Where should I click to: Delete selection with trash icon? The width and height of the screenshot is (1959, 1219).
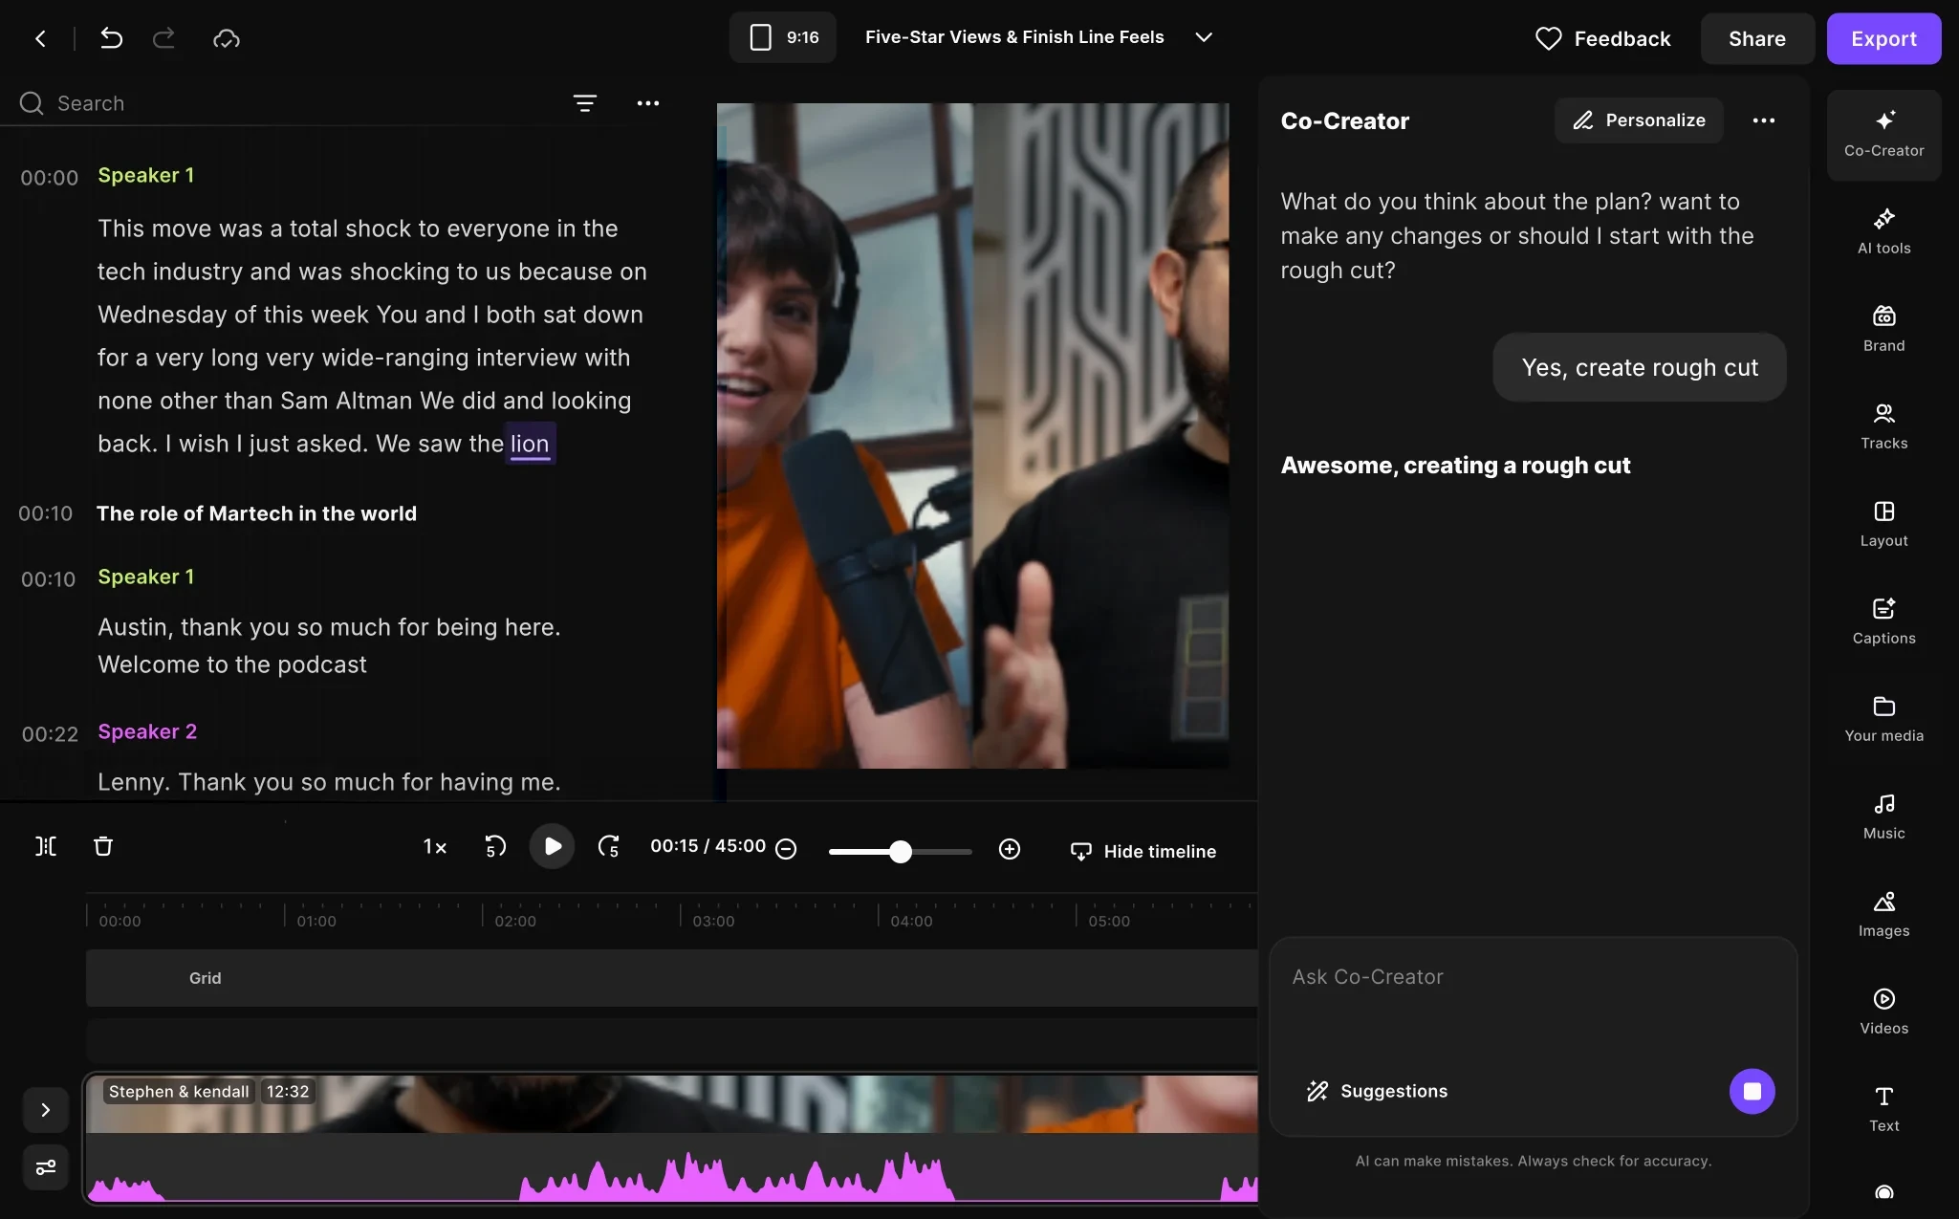103,846
